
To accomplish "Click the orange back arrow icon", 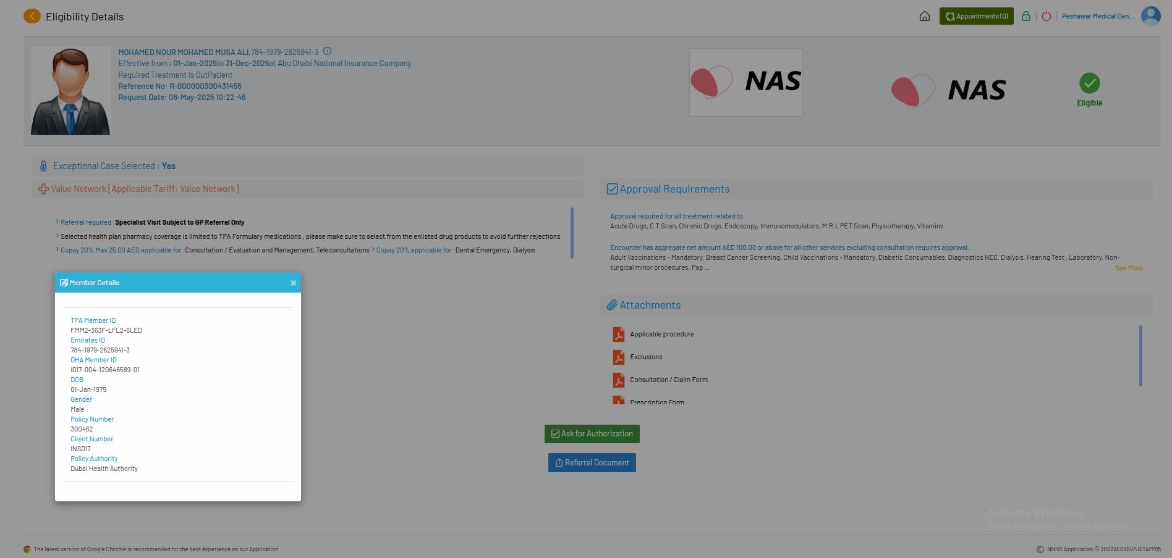I will pos(32,17).
